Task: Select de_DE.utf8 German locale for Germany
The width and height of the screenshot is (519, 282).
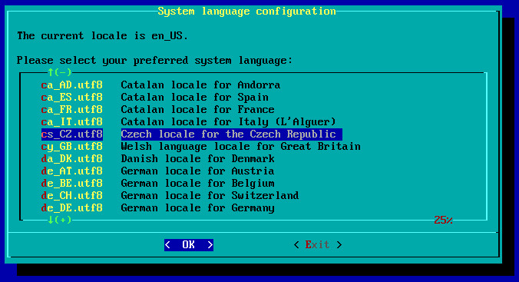Action: point(157,207)
